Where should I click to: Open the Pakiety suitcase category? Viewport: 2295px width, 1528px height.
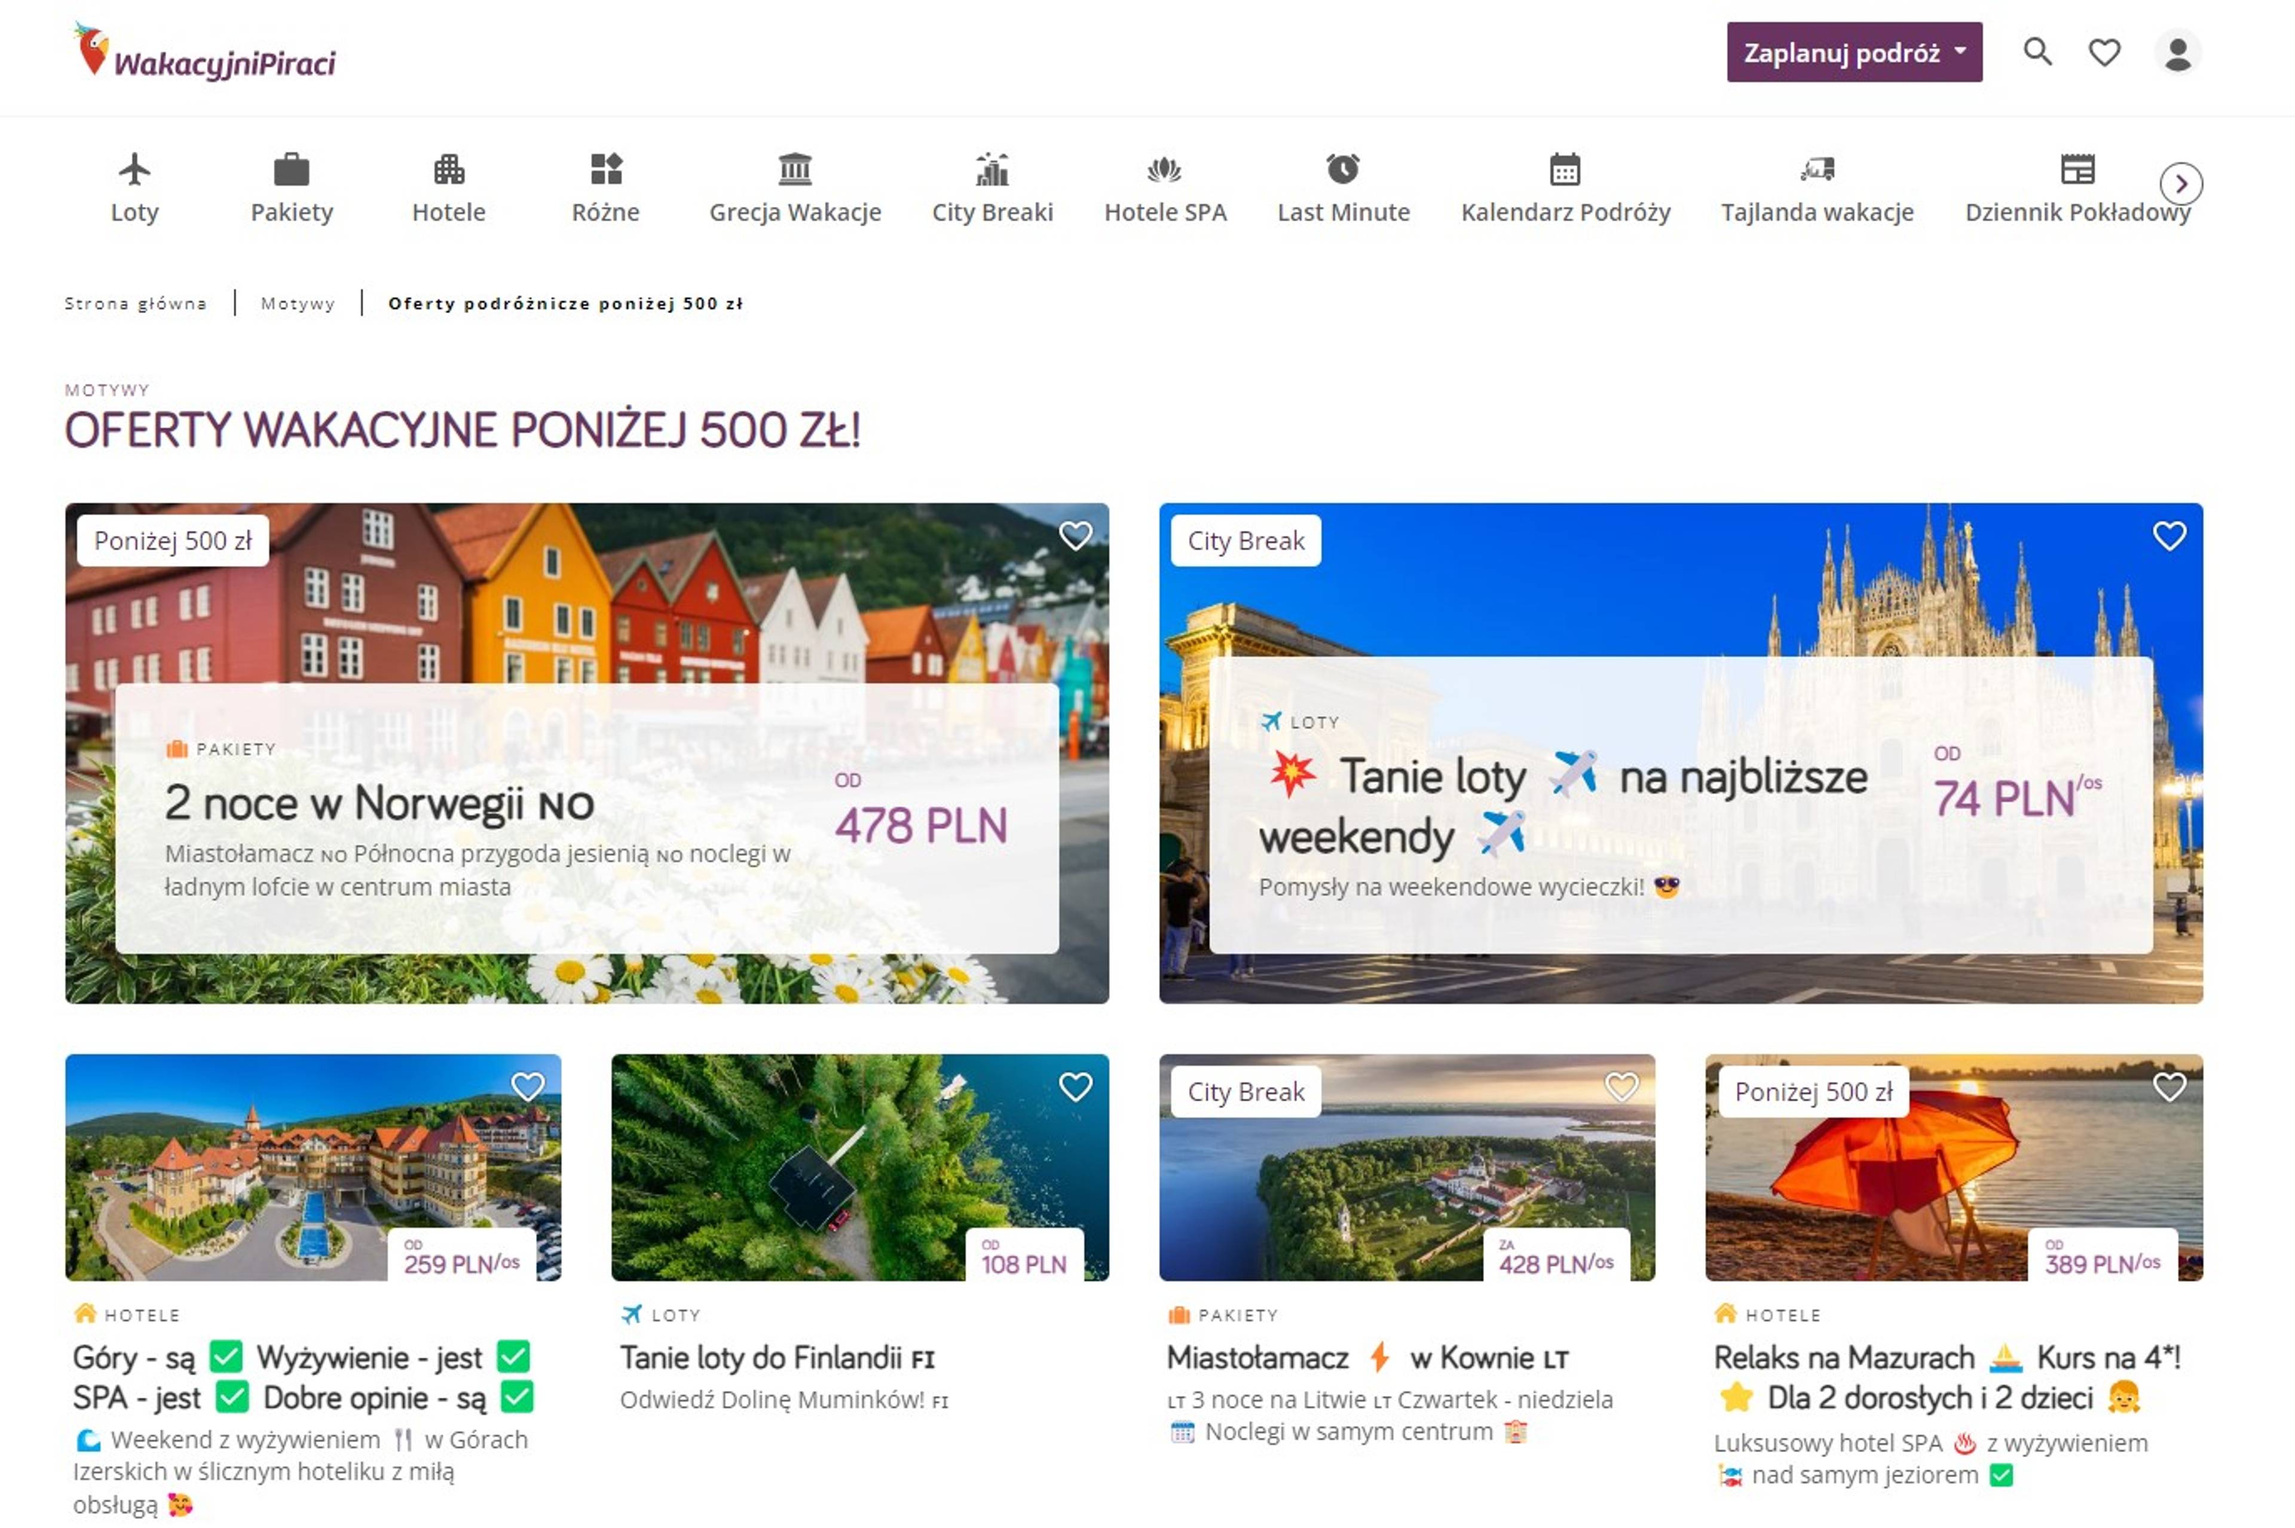pyautogui.click(x=292, y=170)
